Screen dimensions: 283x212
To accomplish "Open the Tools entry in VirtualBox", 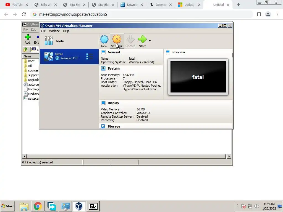I will pyautogui.click(x=69, y=41).
